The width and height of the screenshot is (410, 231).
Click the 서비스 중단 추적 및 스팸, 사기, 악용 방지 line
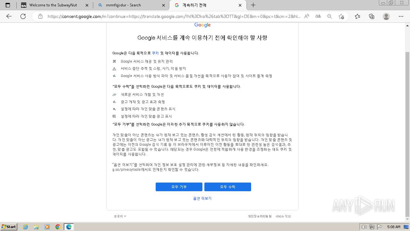click(x=153, y=69)
